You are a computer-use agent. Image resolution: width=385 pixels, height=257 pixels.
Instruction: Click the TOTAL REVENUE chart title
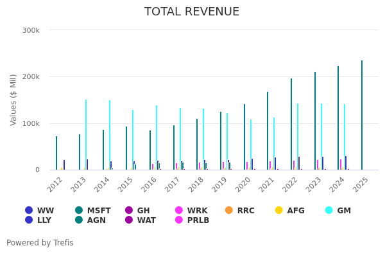pos(192,12)
